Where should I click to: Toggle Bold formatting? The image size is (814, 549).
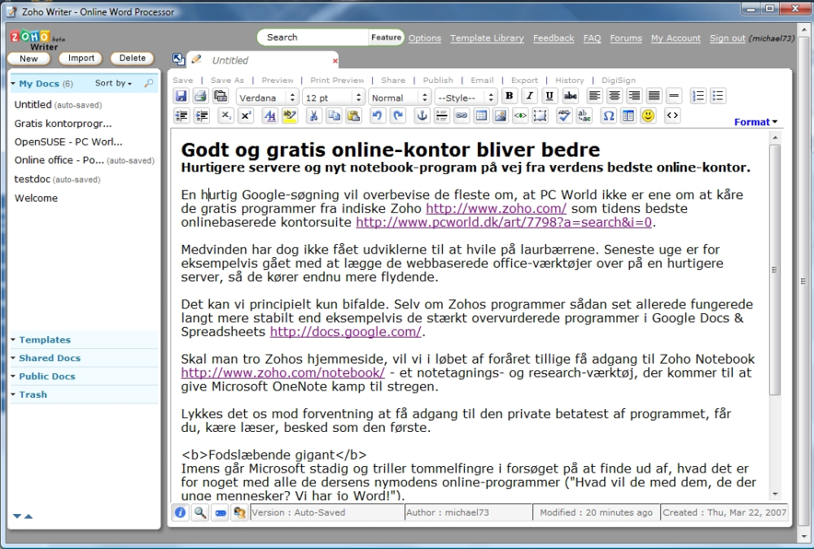[x=510, y=97]
